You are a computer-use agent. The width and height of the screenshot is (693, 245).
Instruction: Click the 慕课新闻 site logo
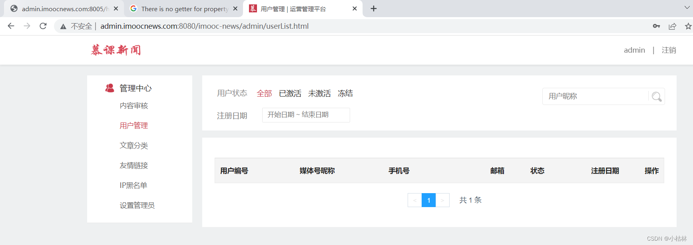[116, 50]
